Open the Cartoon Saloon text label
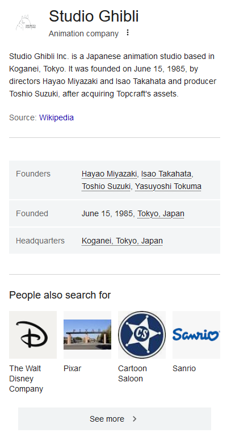Screen dimensions: 231x437 (x=132, y=373)
